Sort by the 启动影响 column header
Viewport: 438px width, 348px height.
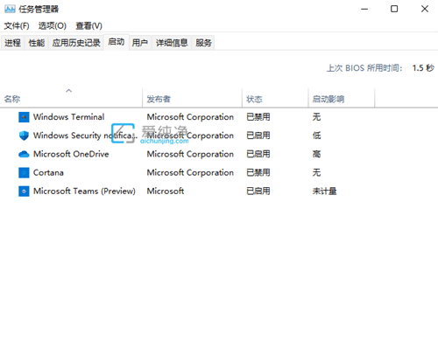[x=342, y=99]
